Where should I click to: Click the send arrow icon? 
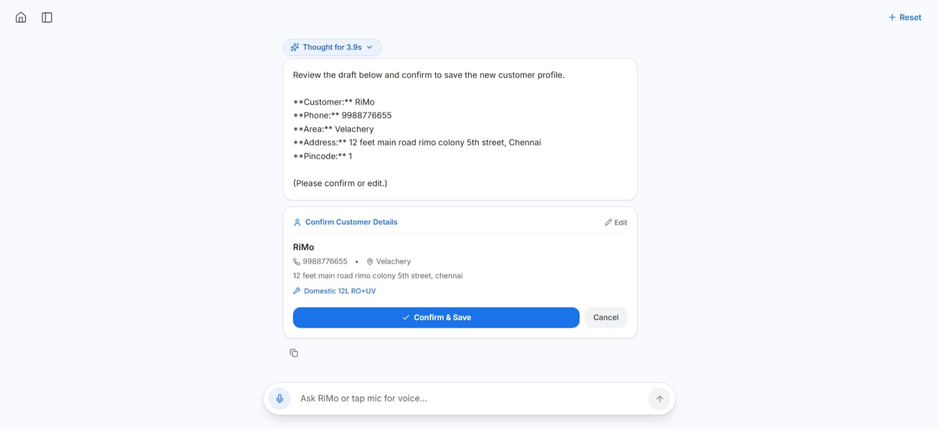point(659,399)
